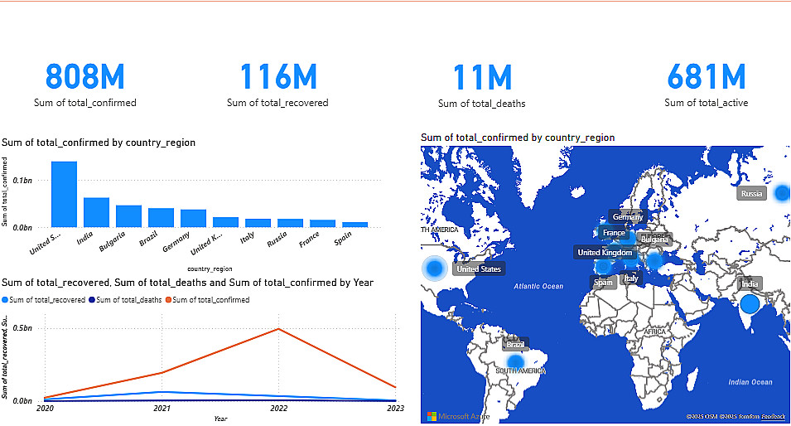Viewport: 791px width, 426px height.
Task: Click the Bulgaria bubble on the map
Action: [x=654, y=261]
